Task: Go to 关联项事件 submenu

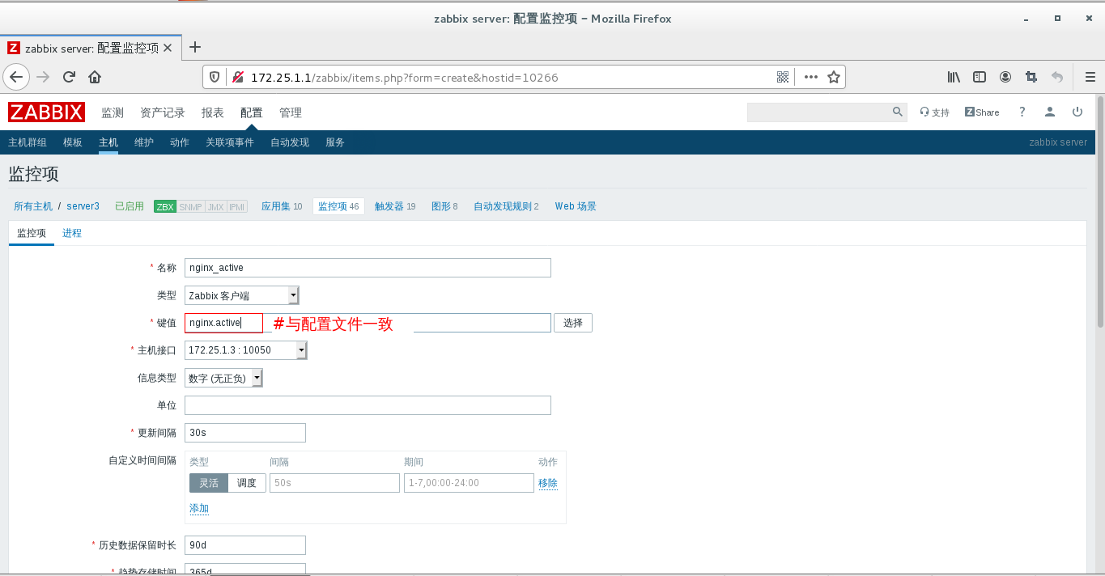Action: [x=230, y=142]
